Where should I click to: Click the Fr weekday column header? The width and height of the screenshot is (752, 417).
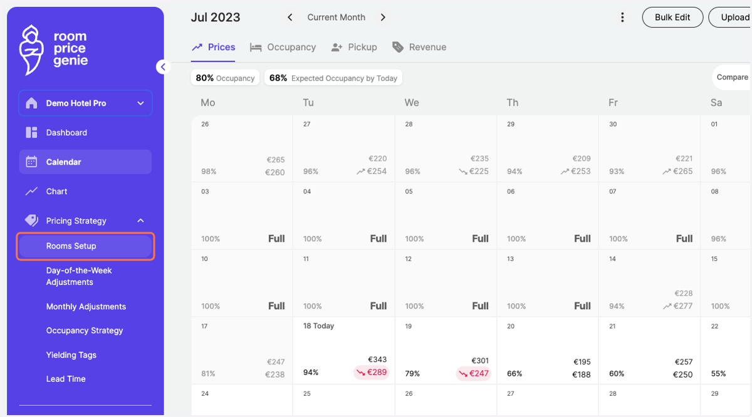[x=614, y=103]
